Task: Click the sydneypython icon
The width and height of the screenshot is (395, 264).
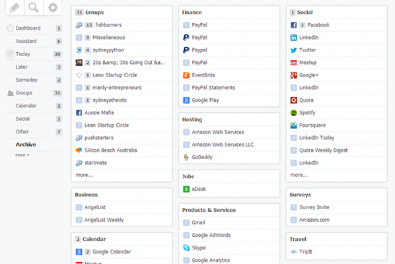Action: pyautogui.click(x=79, y=50)
